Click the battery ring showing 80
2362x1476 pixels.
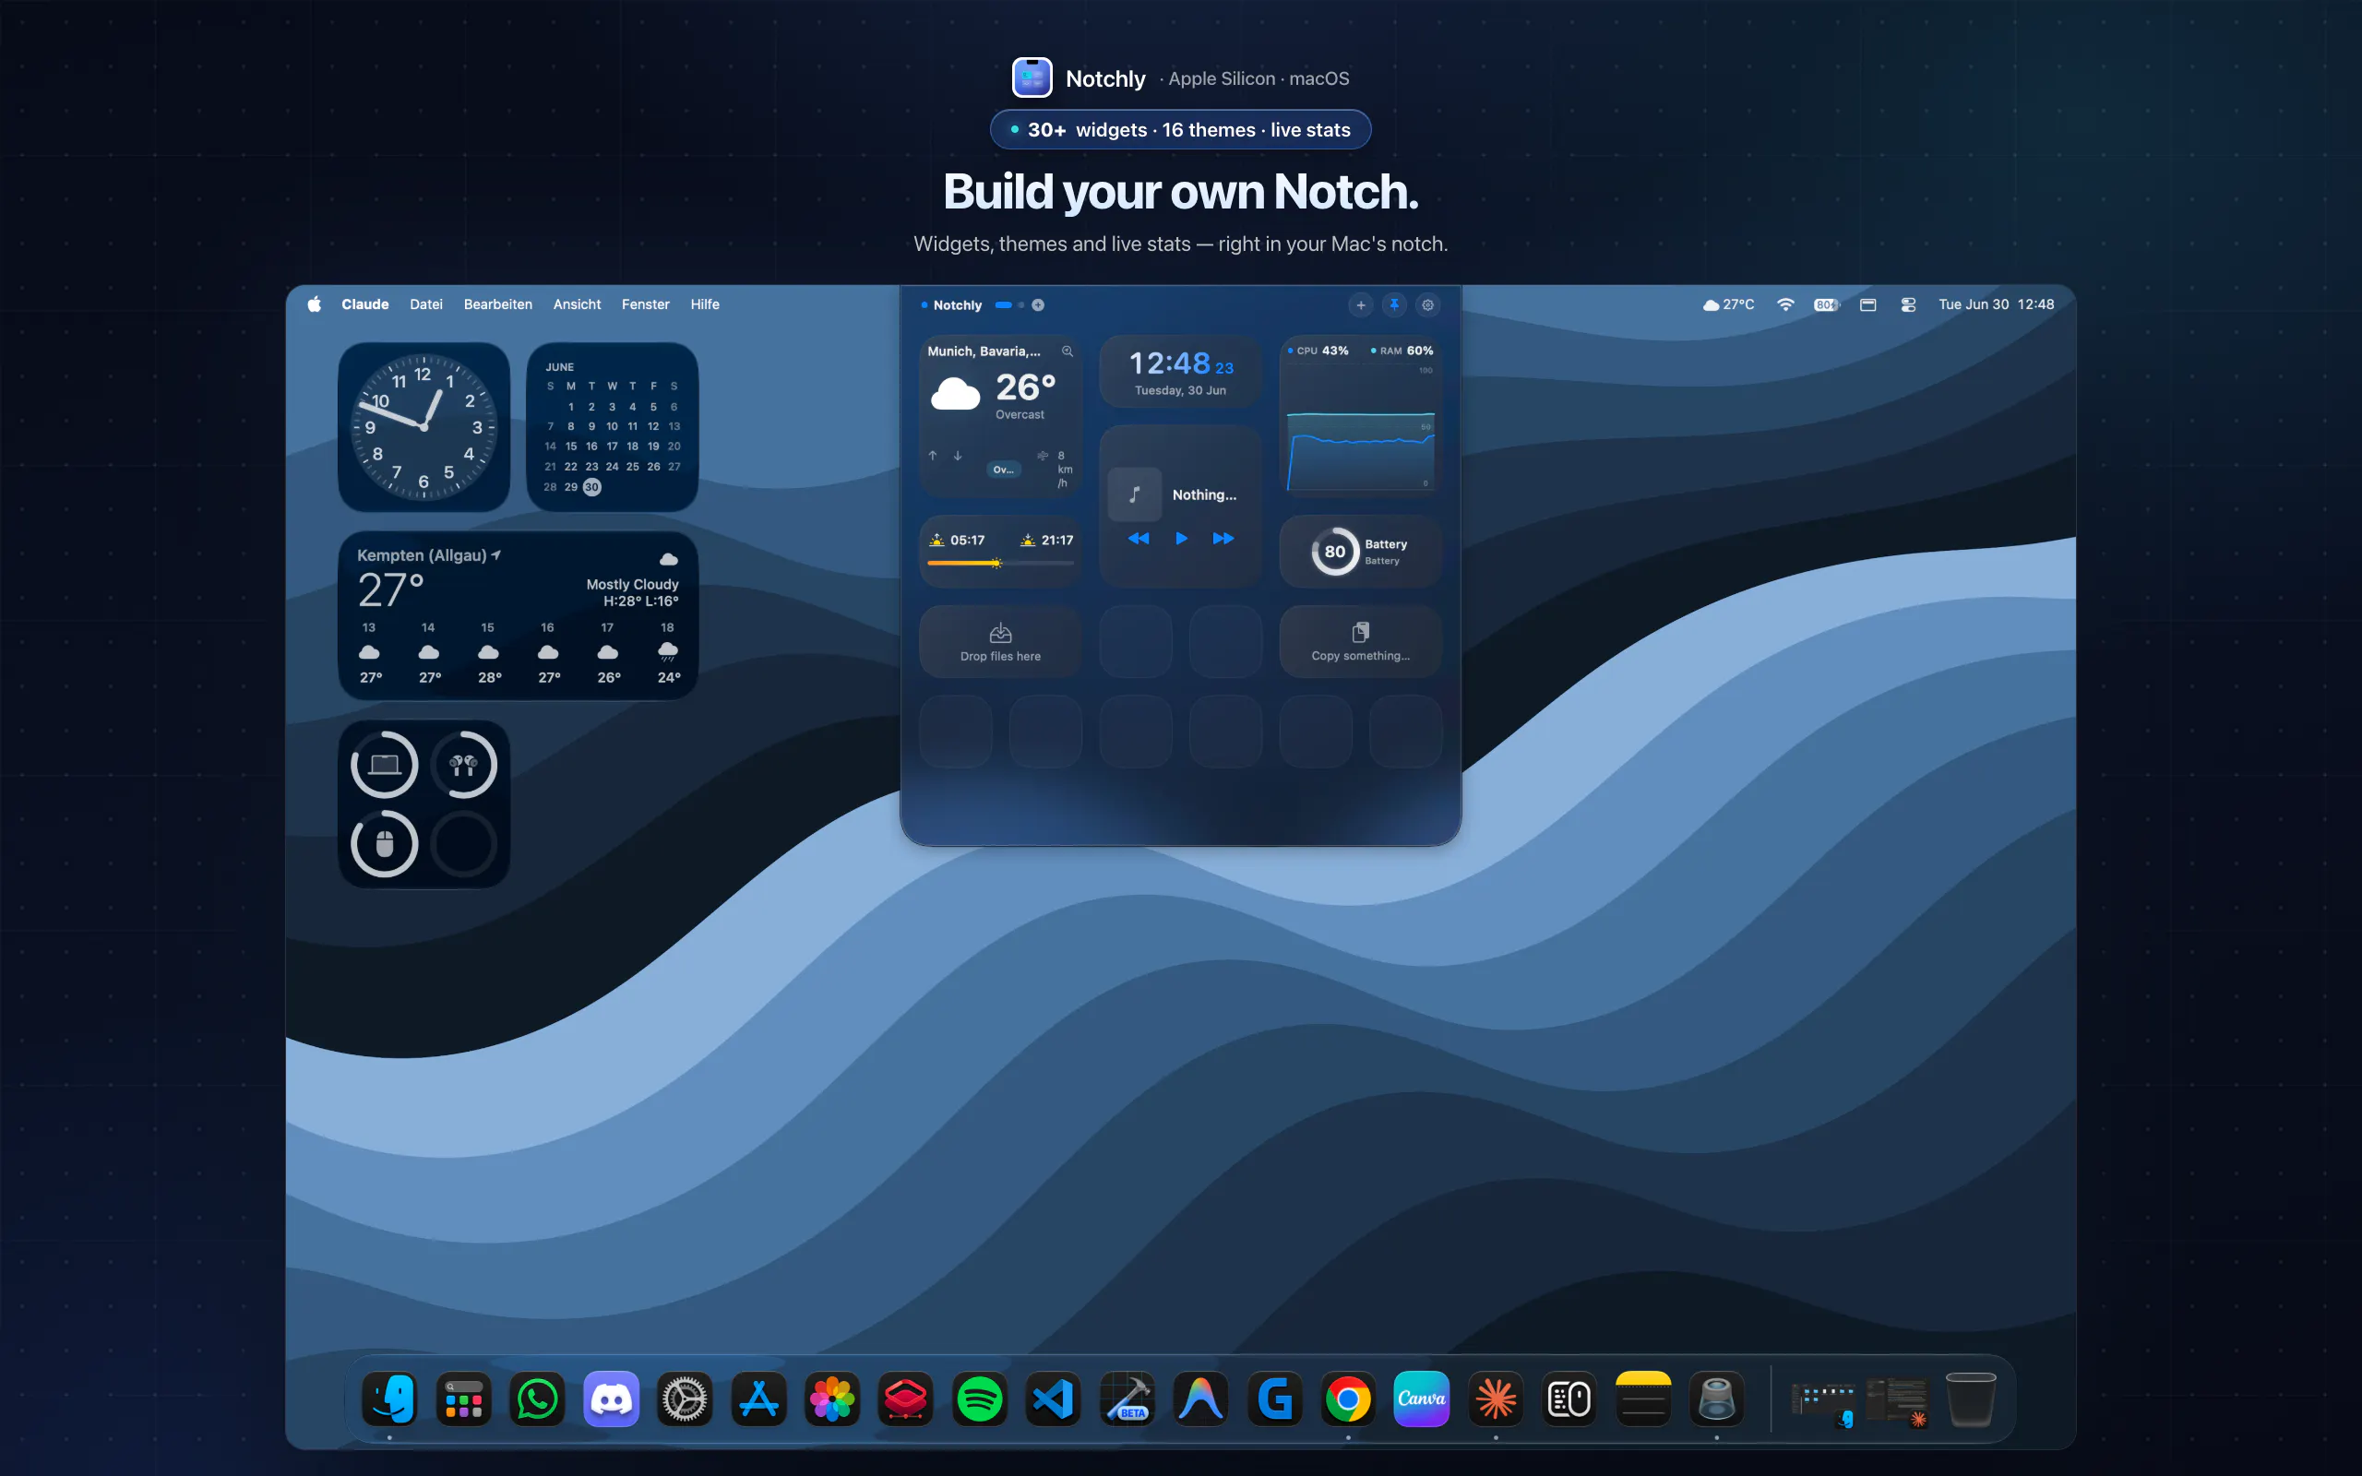click(x=1334, y=552)
